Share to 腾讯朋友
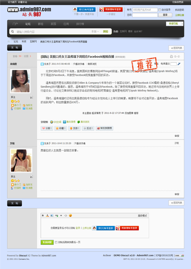 [84, 122]
